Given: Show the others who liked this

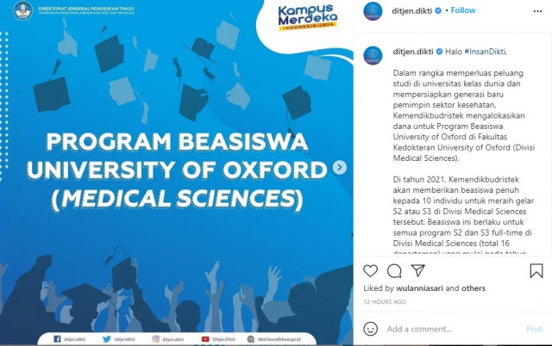Looking at the screenshot, I should click(x=474, y=288).
